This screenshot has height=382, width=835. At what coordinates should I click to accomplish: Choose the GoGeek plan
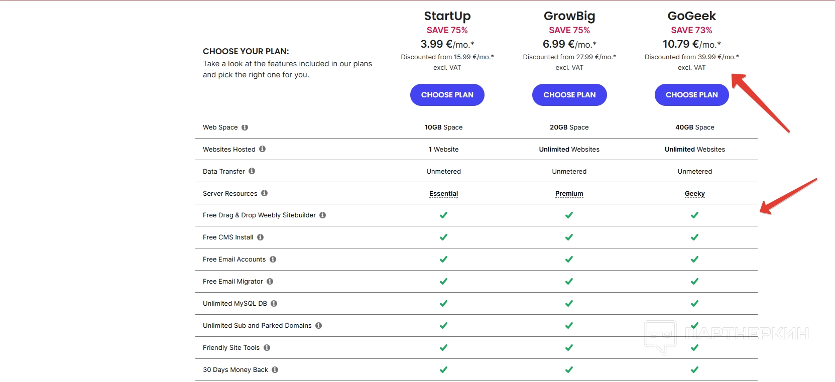[x=691, y=95]
